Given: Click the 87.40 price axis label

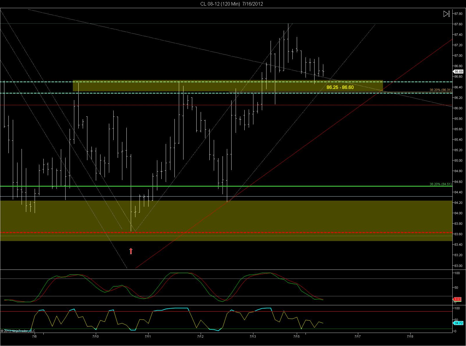Looking at the screenshot, I should pos(458,35).
